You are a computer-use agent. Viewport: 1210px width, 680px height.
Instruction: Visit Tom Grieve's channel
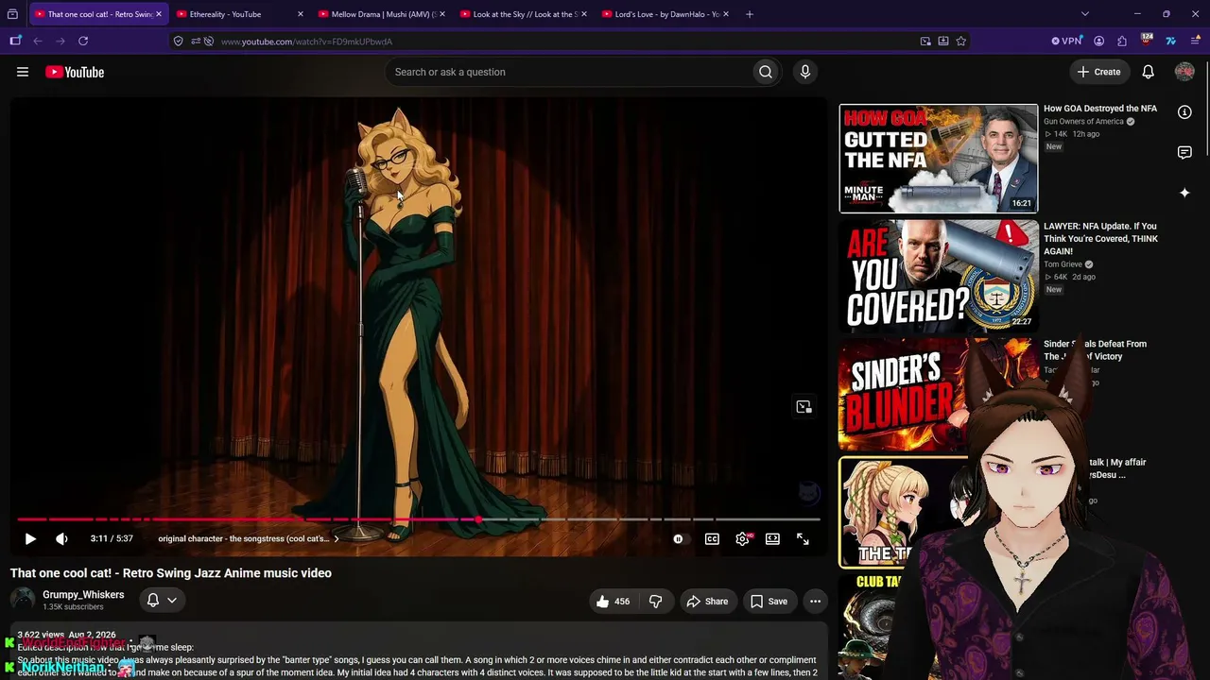pyautogui.click(x=1063, y=264)
